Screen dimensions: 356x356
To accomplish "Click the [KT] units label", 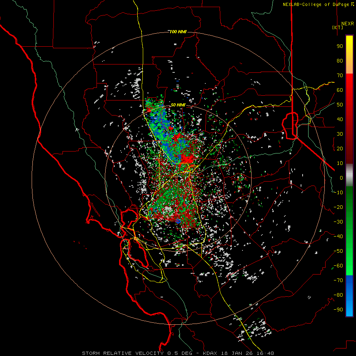I will click(338, 27).
